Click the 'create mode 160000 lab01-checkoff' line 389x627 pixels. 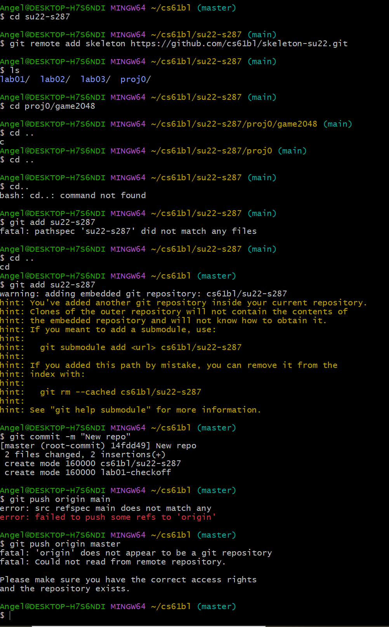pyautogui.click(x=88, y=472)
